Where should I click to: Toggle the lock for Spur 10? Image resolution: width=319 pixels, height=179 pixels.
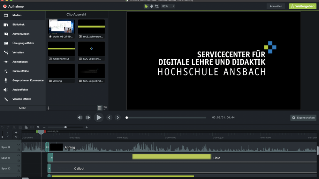[19, 171]
